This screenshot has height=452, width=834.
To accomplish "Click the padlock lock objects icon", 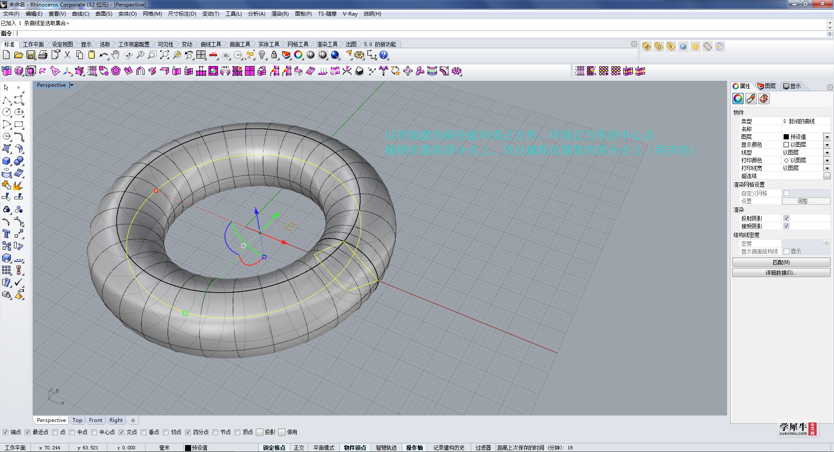I will [x=274, y=55].
